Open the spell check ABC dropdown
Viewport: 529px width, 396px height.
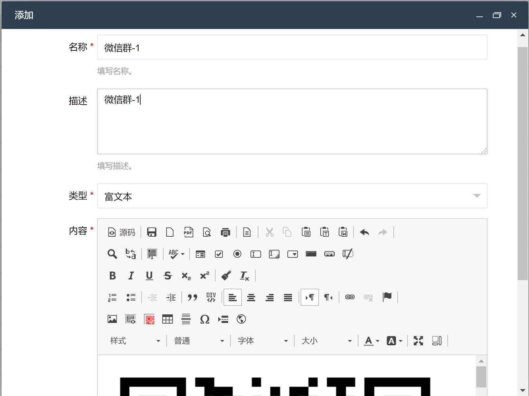[x=176, y=254]
